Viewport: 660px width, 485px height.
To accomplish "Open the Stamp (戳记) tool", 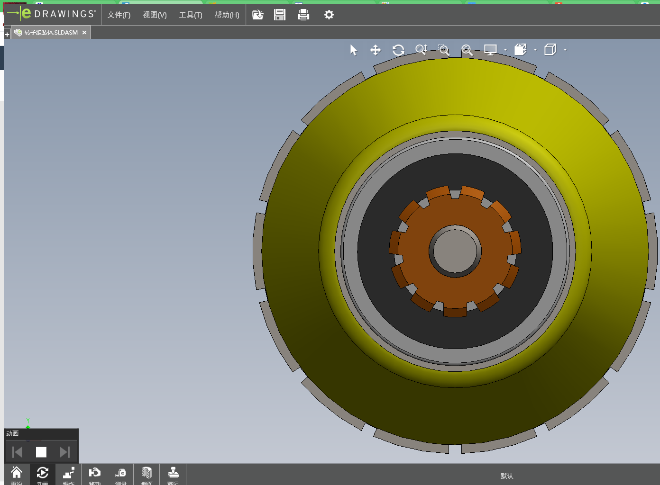I will [173, 475].
